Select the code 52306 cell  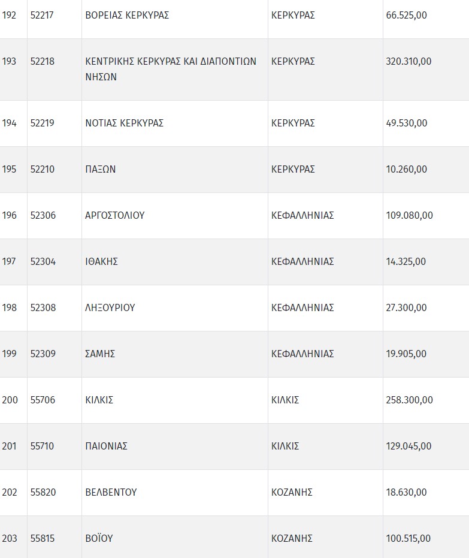click(43, 215)
